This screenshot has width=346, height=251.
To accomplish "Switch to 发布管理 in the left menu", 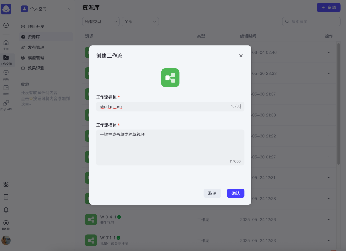I will (x=36, y=47).
